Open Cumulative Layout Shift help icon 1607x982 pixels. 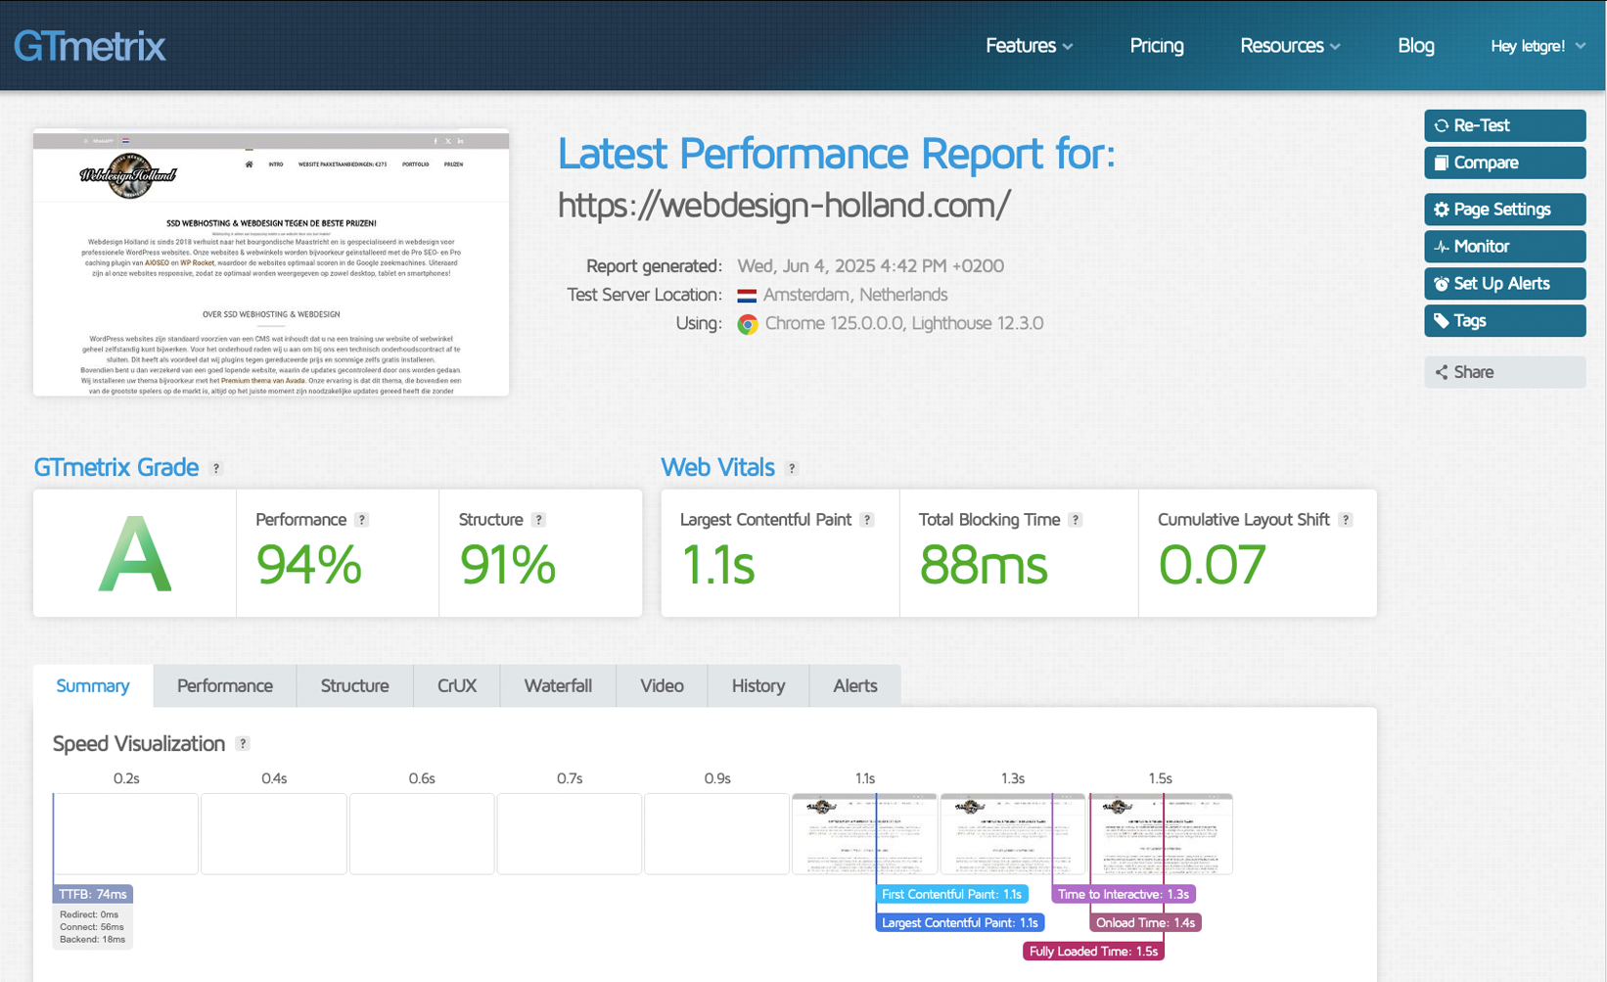(1346, 520)
